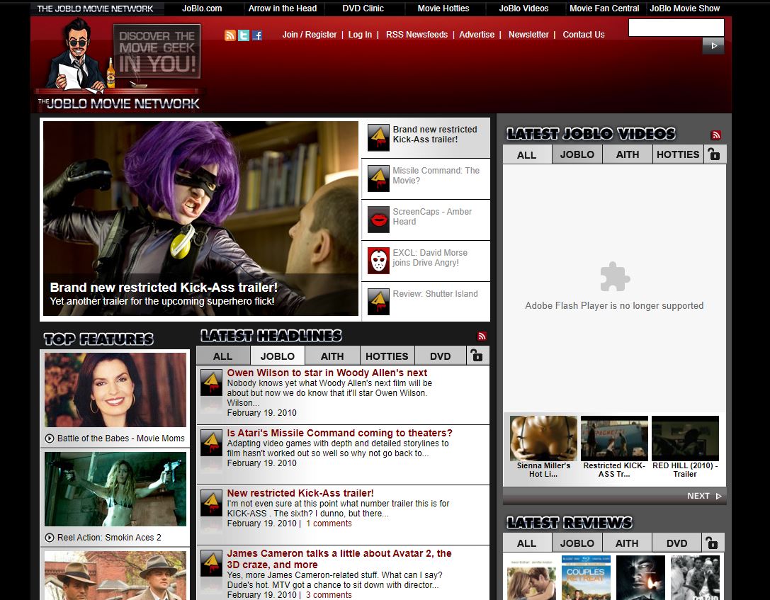This screenshot has width=770, height=600.
Task: Select AITH tab in Latest Reviews
Action: click(x=627, y=543)
